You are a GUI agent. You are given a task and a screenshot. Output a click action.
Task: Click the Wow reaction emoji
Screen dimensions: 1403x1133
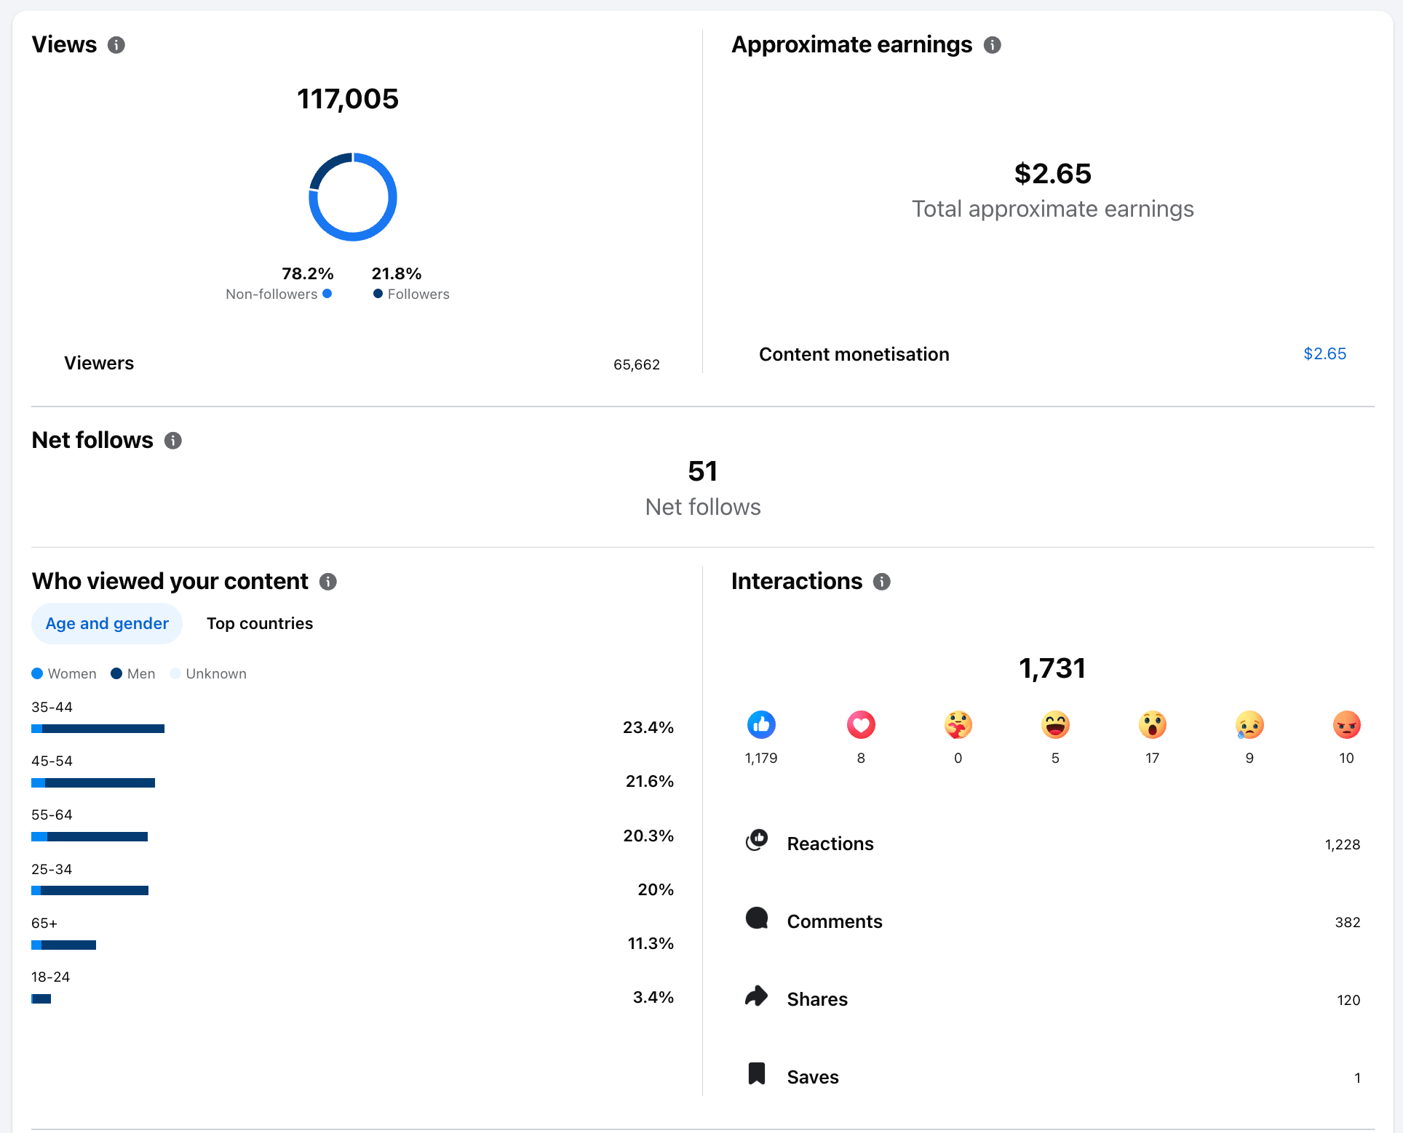click(1152, 724)
